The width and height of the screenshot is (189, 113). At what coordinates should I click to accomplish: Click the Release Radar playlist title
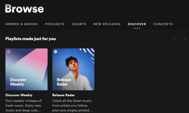[63, 95]
